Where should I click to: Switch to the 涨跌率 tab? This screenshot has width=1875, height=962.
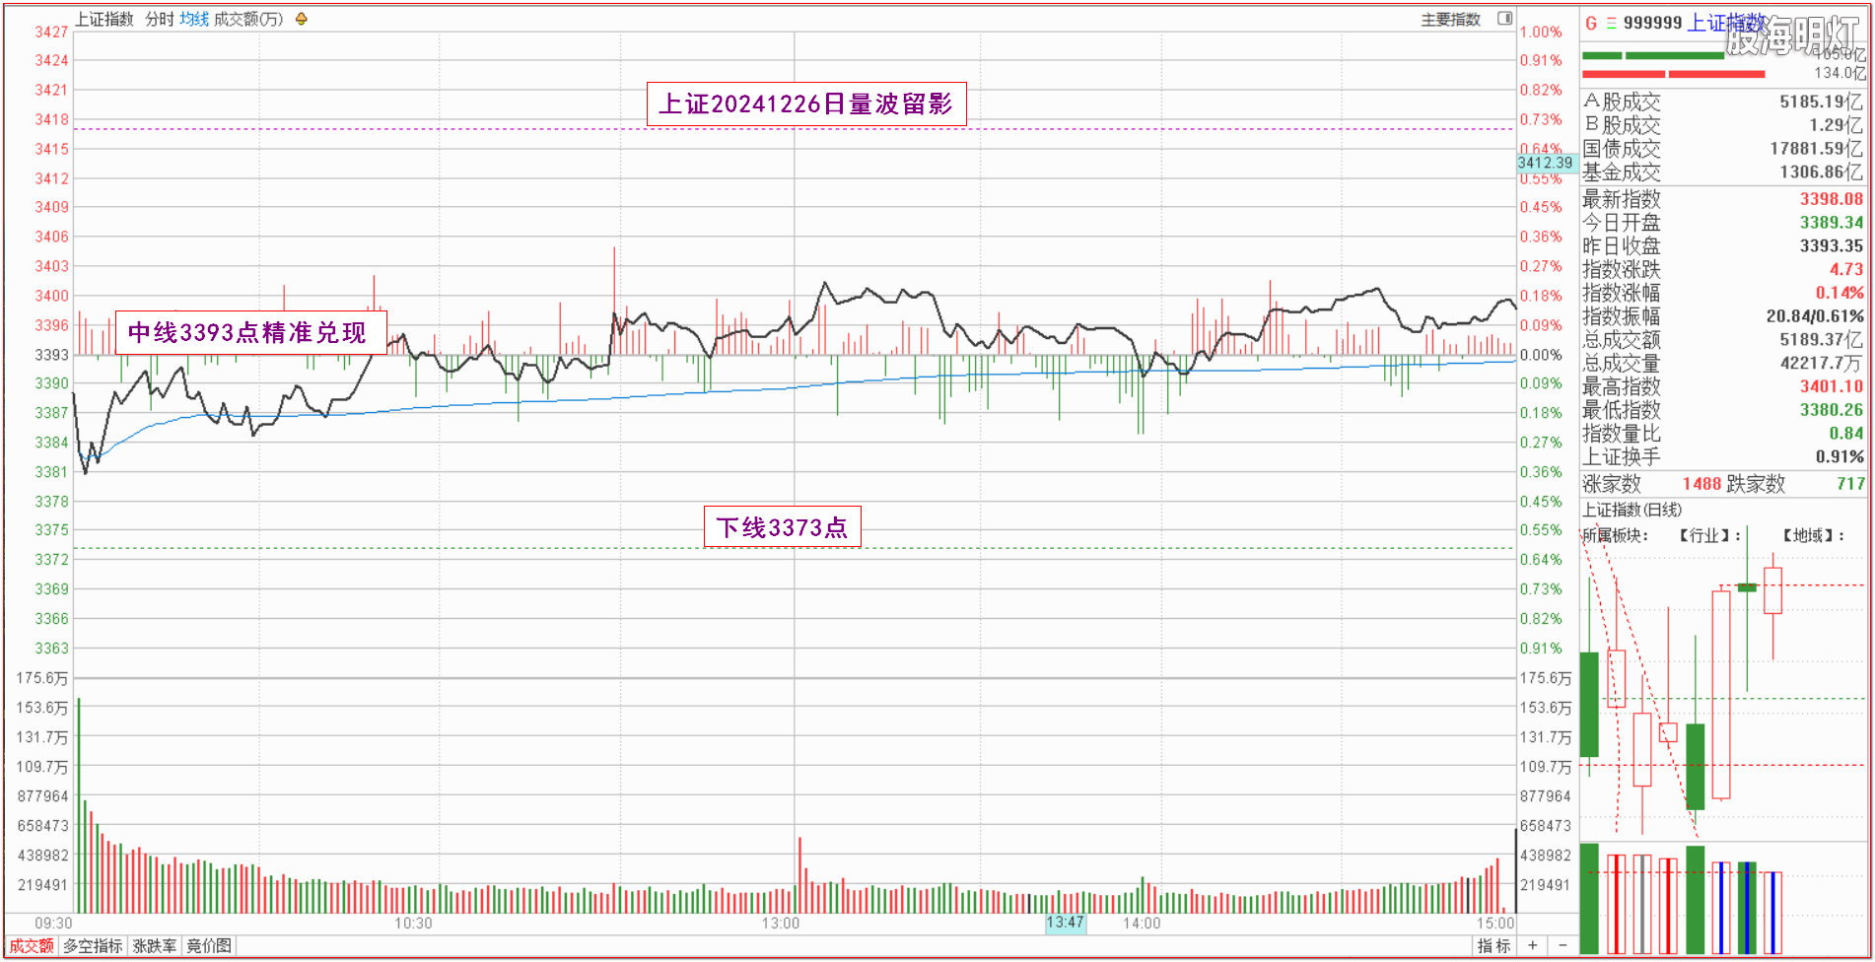click(155, 946)
